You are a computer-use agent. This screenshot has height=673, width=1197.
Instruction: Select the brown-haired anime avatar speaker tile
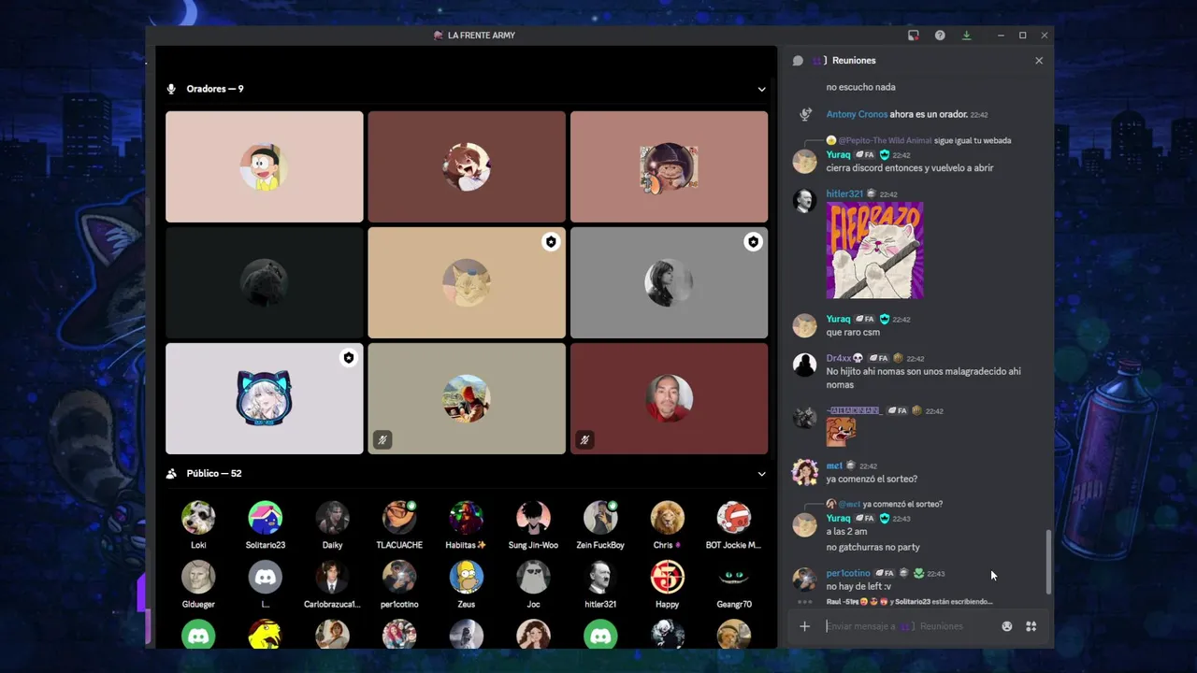coord(467,166)
